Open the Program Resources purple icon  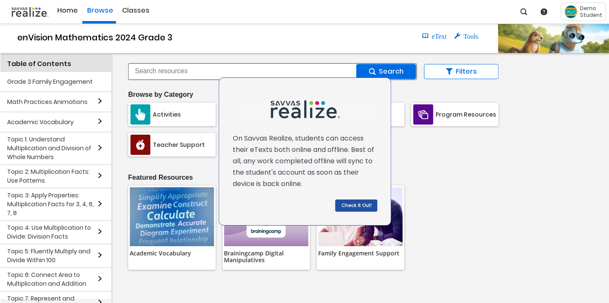(423, 114)
